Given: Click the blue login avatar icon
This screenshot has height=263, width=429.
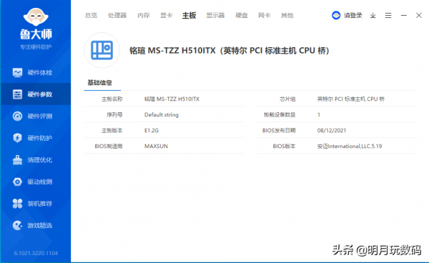Looking at the screenshot, I should [336, 15].
